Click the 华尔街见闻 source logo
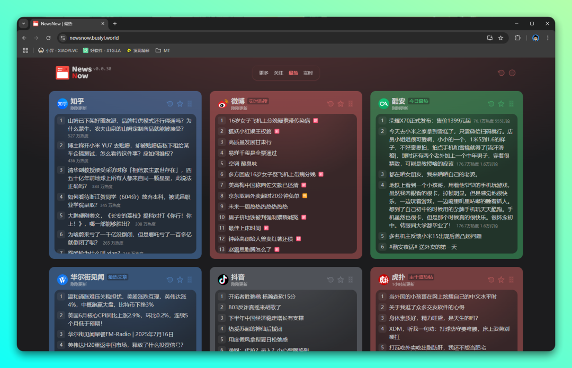 tap(62, 280)
